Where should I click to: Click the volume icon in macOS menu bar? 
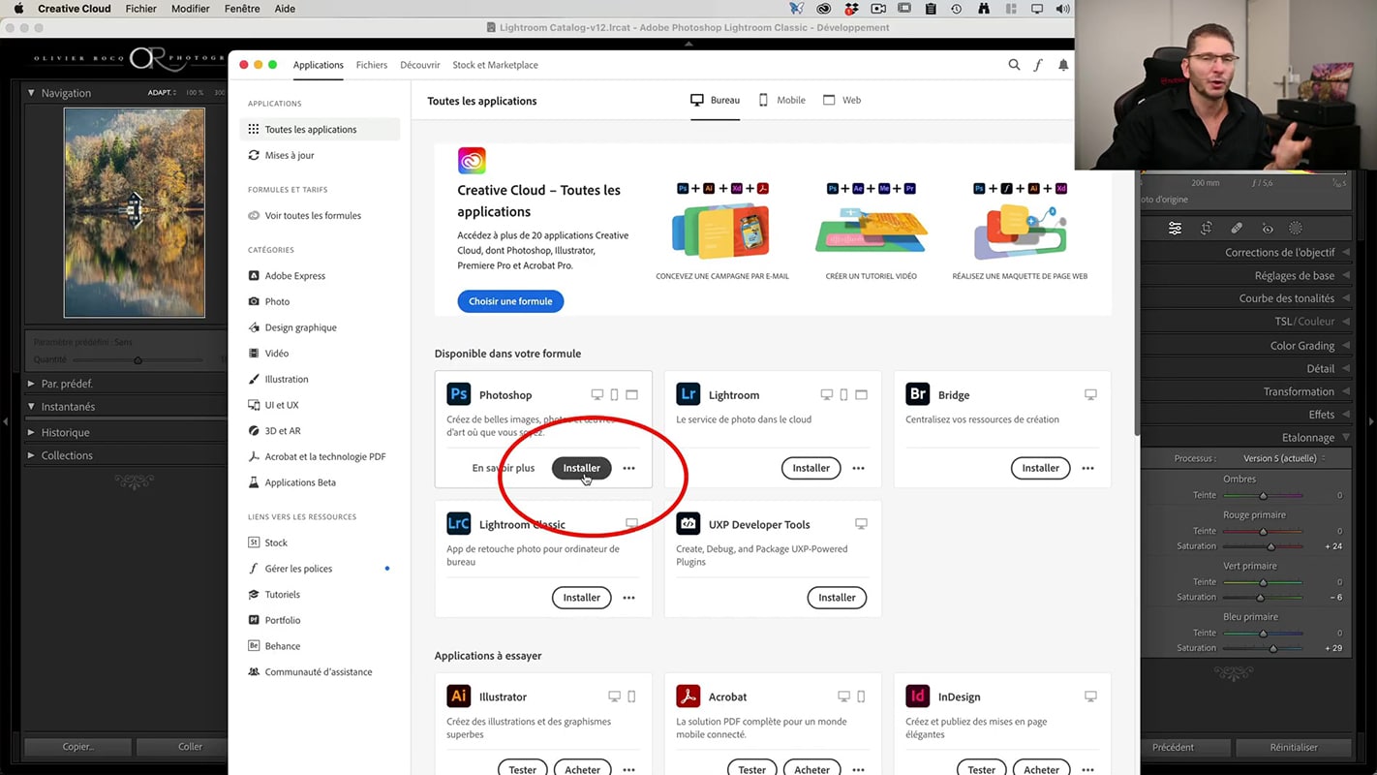coord(1063,9)
